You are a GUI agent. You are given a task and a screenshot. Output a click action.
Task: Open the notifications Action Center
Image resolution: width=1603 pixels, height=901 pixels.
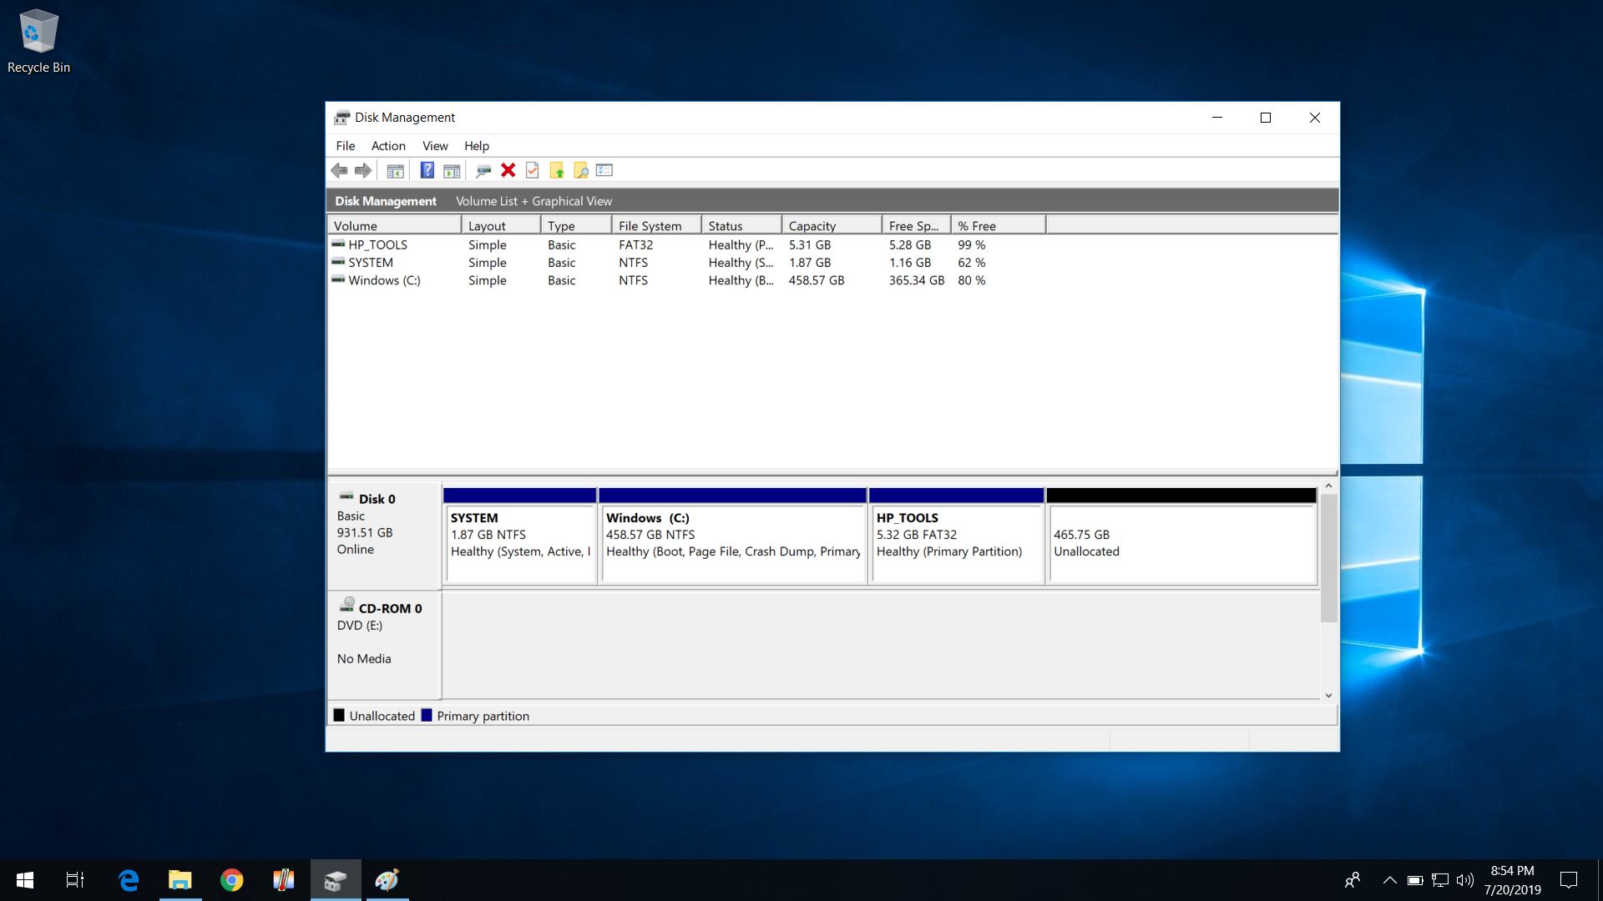[1569, 879]
